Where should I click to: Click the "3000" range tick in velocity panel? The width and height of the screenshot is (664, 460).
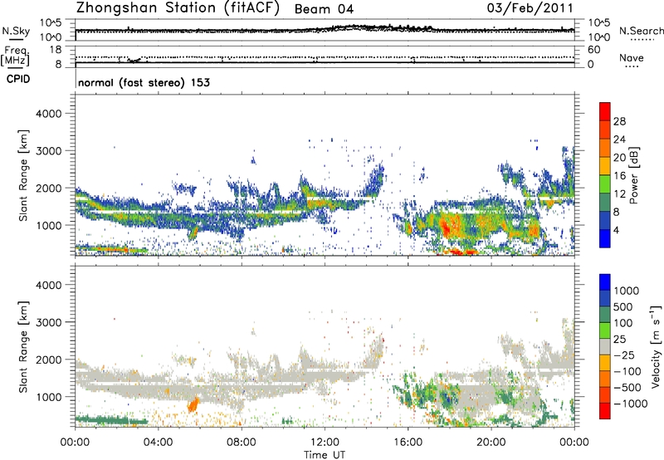pyautogui.click(x=48, y=322)
